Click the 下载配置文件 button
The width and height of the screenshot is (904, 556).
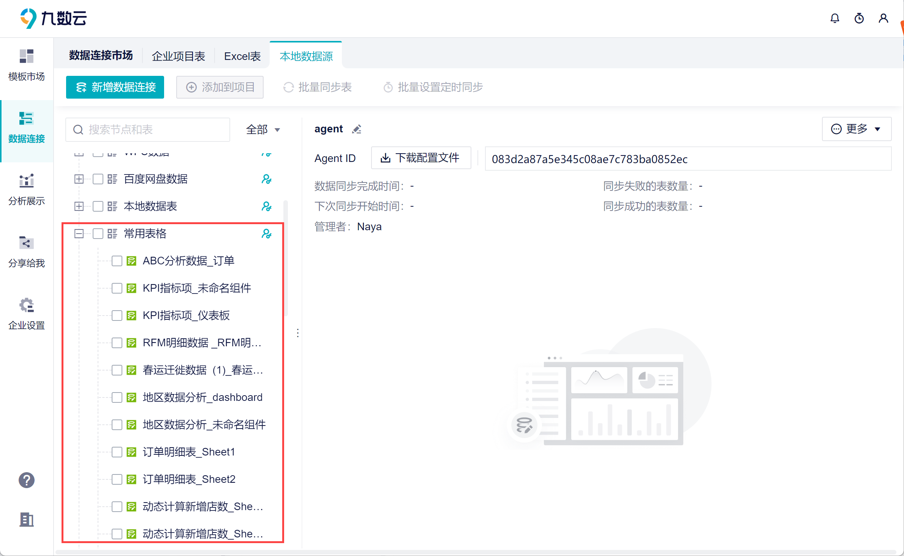pyautogui.click(x=421, y=158)
